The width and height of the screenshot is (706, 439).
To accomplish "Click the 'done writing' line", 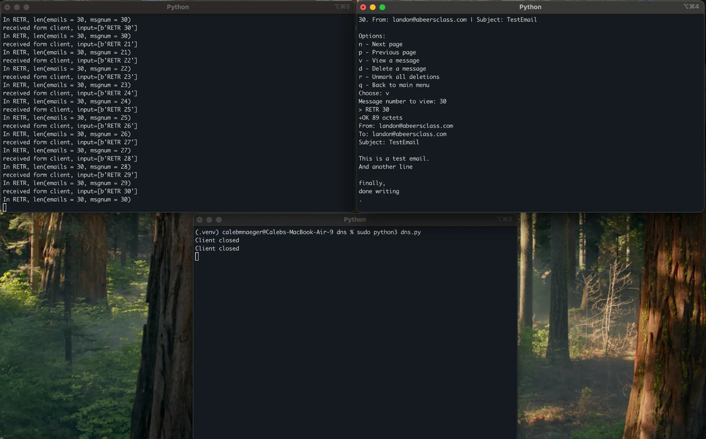I will coord(379,191).
